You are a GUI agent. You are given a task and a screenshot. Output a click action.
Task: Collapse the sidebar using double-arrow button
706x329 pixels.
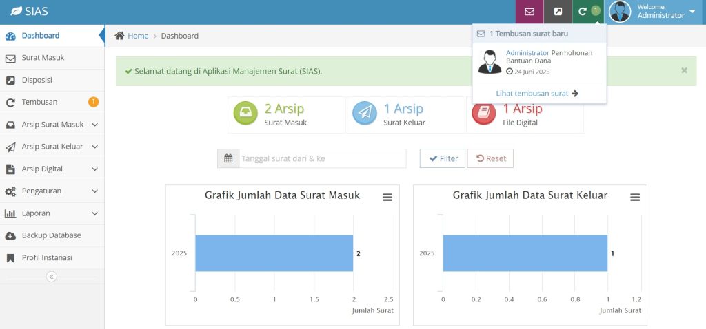[51, 277]
